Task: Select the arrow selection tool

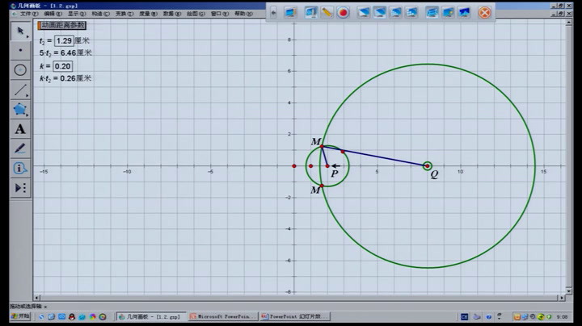Action: tap(20, 31)
